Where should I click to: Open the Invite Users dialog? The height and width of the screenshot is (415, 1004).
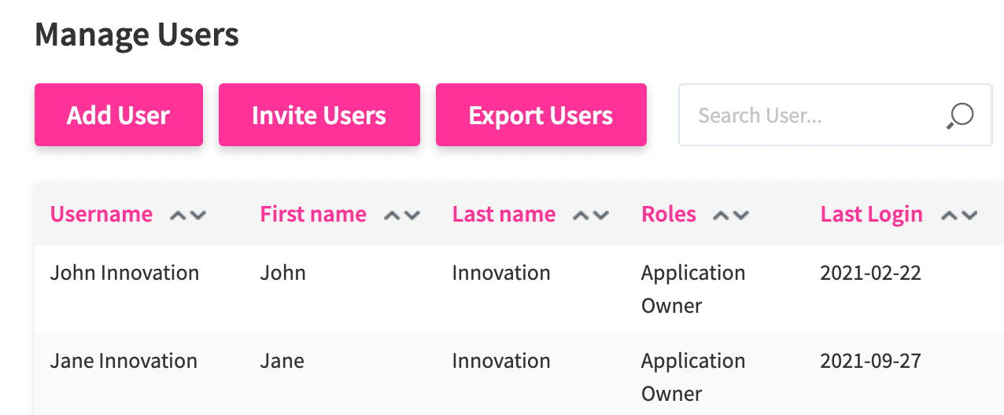pyautogui.click(x=319, y=115)
